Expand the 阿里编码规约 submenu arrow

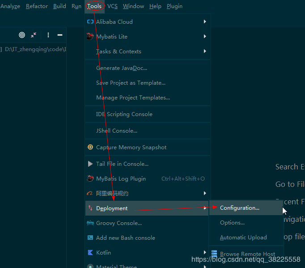205,193
